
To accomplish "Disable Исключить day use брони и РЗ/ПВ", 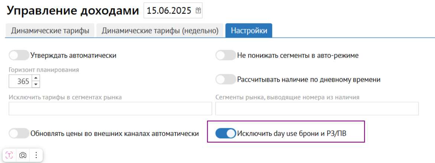I will click(x=225, y=133).
